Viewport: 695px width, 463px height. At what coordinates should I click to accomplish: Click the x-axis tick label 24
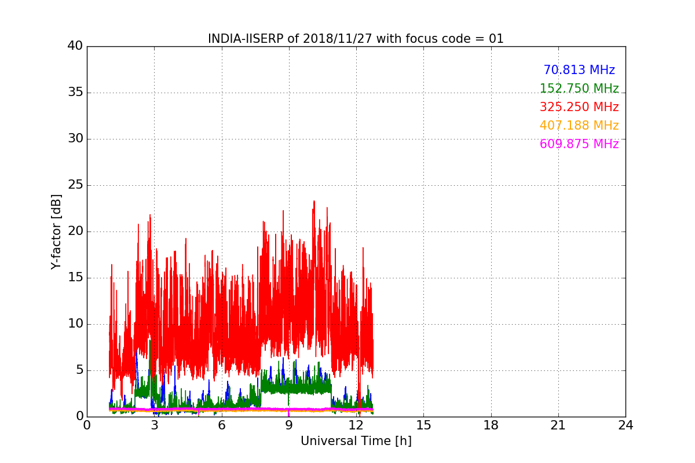[x=625, y=425]
